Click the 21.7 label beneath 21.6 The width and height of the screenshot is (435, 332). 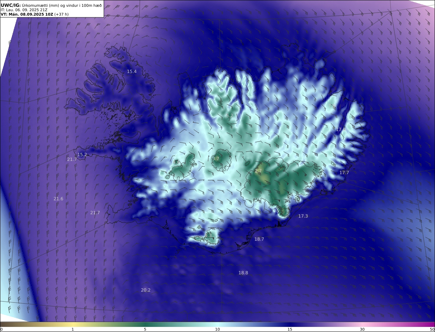point(95,213)
